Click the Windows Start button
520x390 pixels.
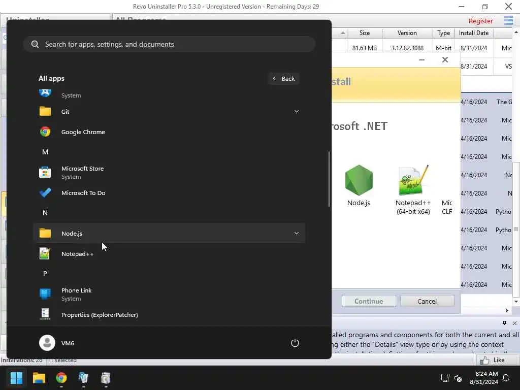click(x=16, y=378)
